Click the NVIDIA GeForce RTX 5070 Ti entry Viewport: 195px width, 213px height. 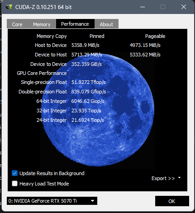click(43, 201)
